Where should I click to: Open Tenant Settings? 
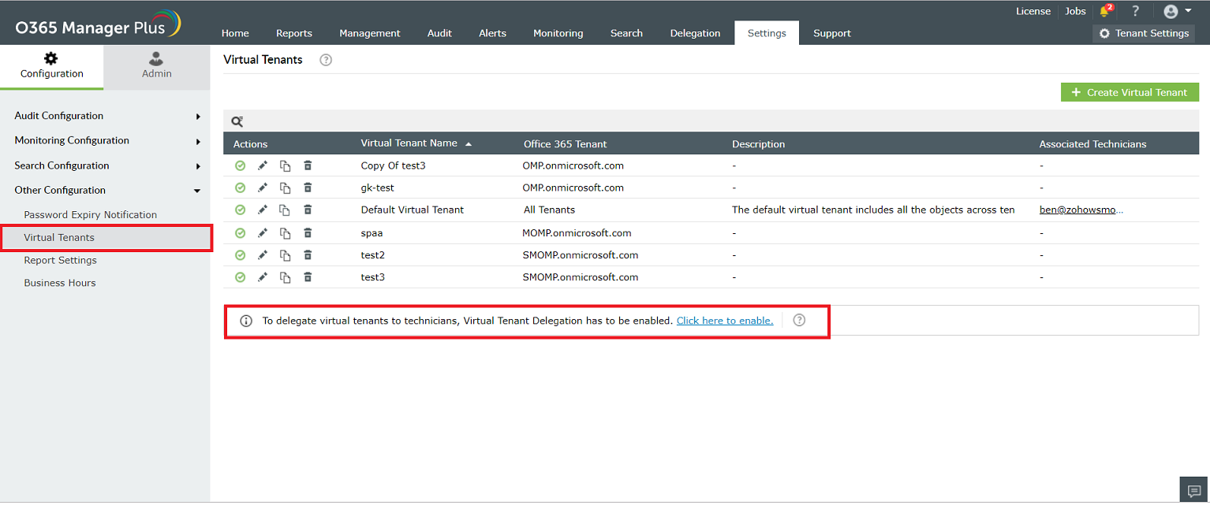coord(1144,33)
